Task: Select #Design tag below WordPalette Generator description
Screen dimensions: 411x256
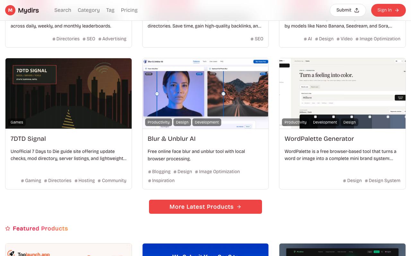Action: click(x=352, y=180)
